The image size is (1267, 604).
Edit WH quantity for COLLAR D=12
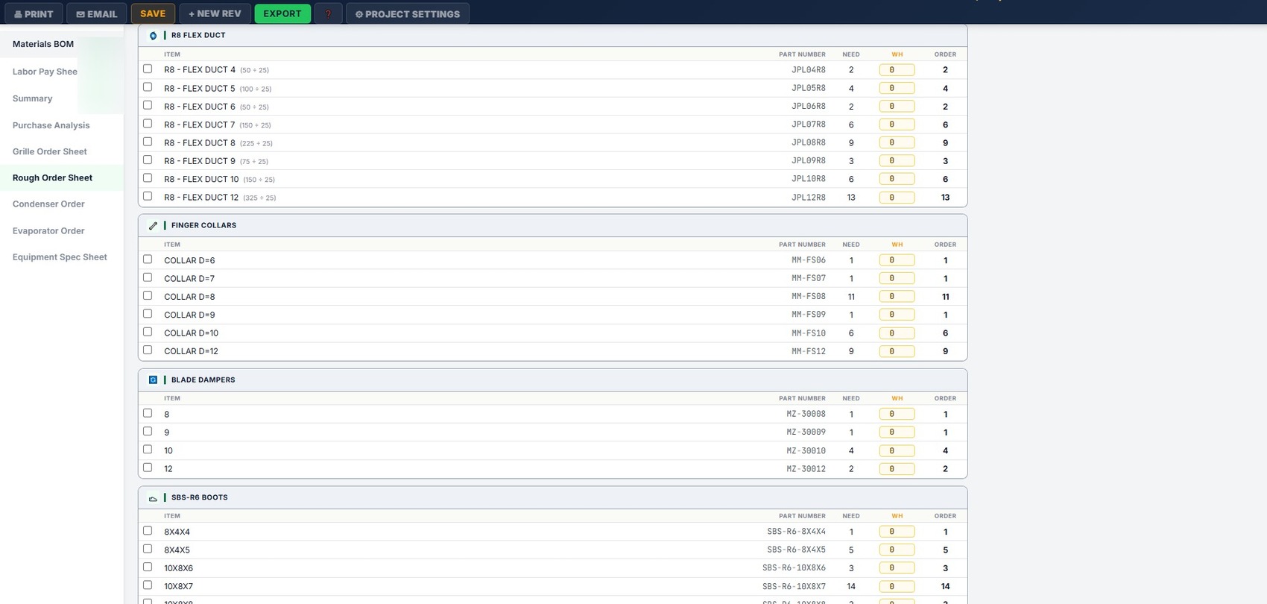pos(897,351)
